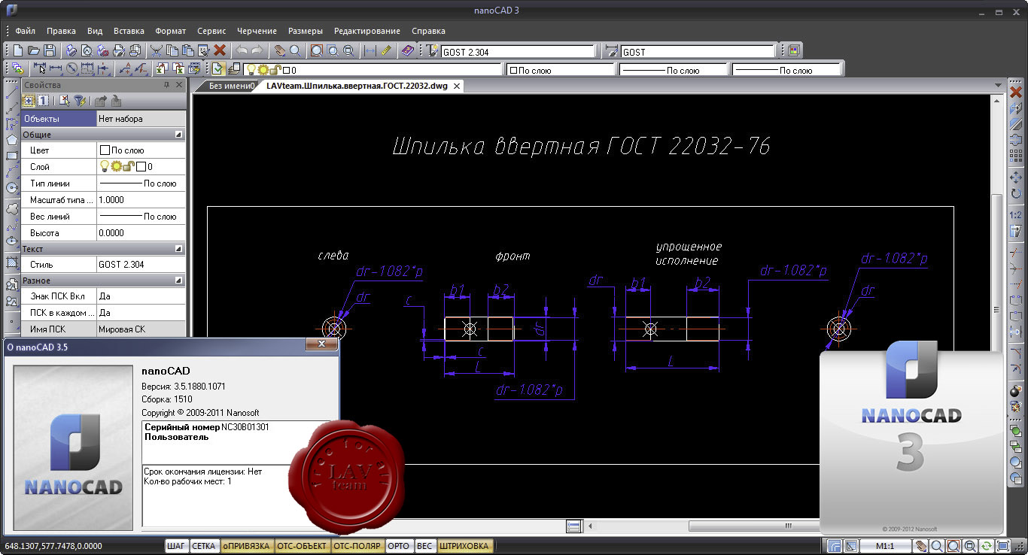Open the Справка menu
1028x555 pixels.
(428, 31)
